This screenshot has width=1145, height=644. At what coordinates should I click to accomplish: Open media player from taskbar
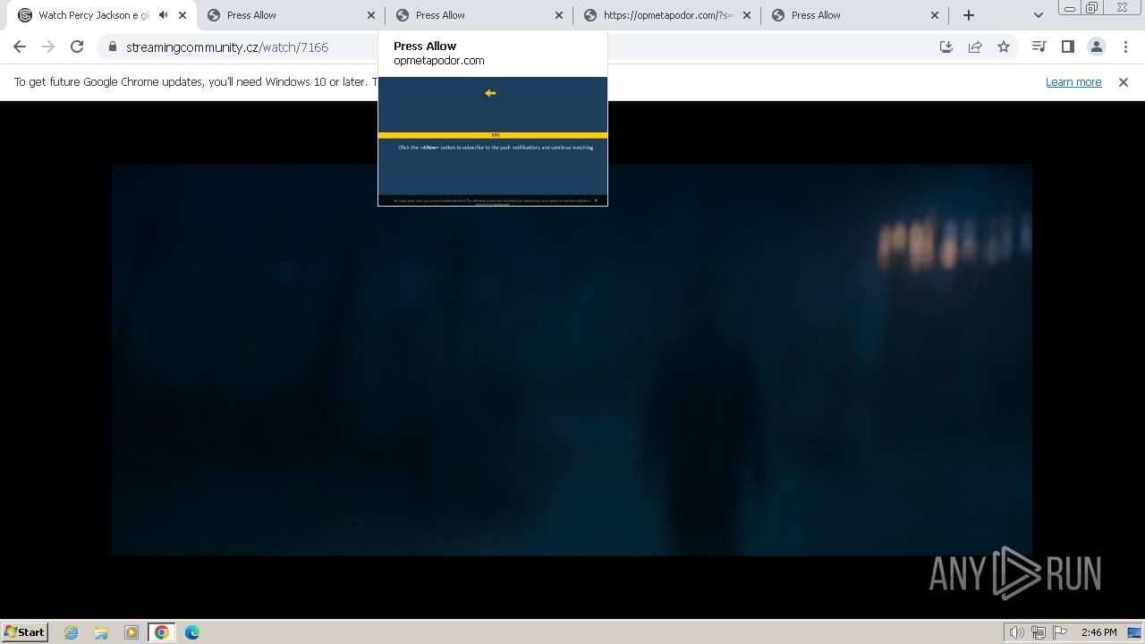tap(131, 632)
